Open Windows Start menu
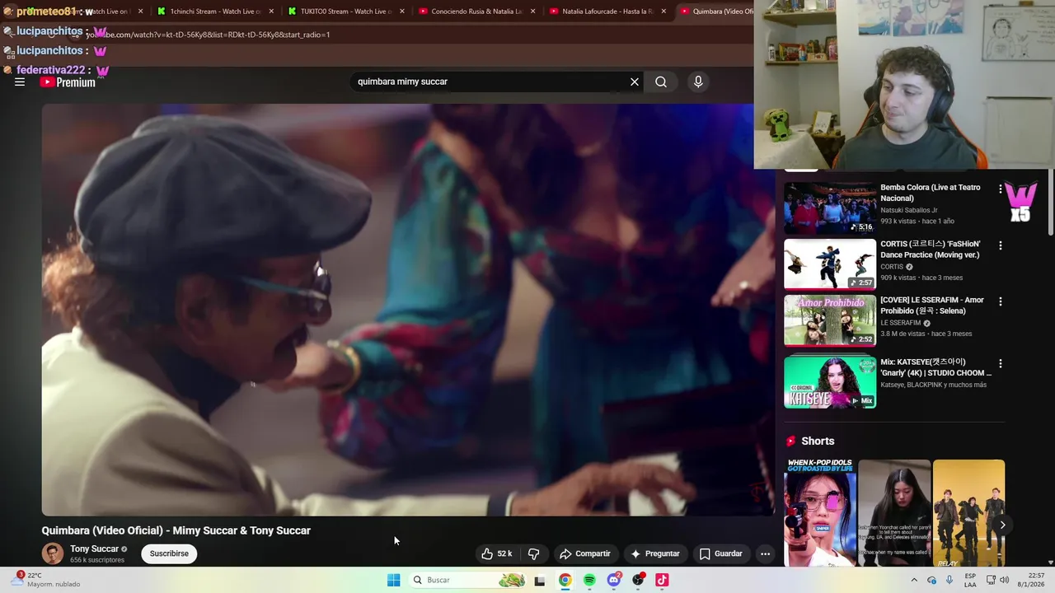Image resolution: width=1055 pixels, height=593 pixels. 394,580
